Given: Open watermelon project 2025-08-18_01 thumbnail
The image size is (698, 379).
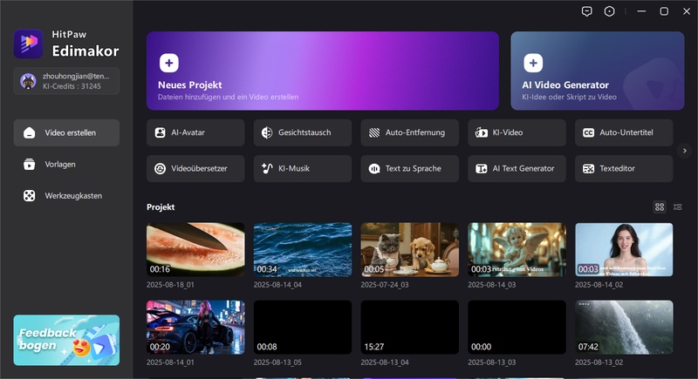Looking at the screenshot, I should coord(195,250).
